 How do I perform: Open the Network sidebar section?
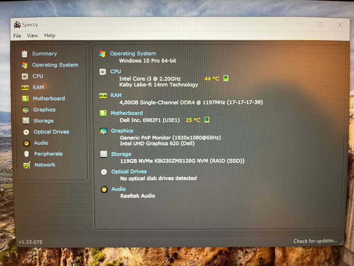point(45,165)
